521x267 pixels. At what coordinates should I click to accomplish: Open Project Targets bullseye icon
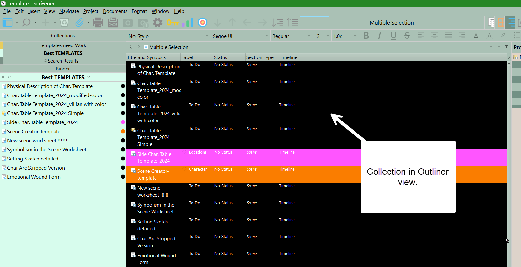[x=203, y=22]
